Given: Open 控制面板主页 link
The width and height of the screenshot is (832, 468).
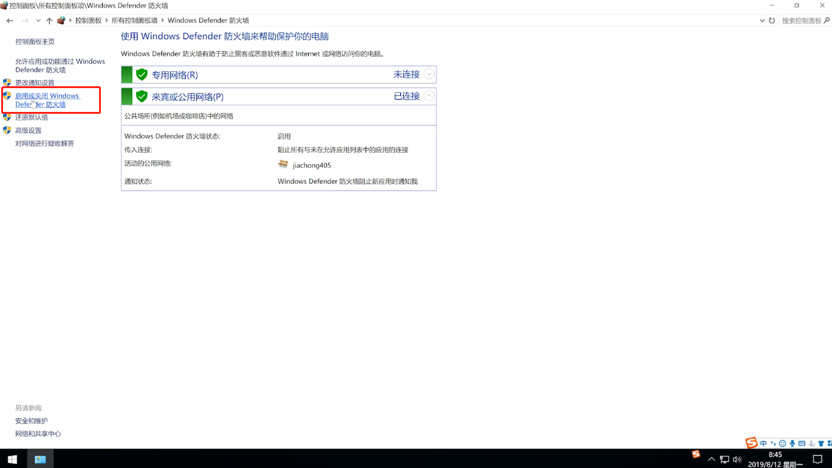Looking at the screenshot, I should click(35, 42).
